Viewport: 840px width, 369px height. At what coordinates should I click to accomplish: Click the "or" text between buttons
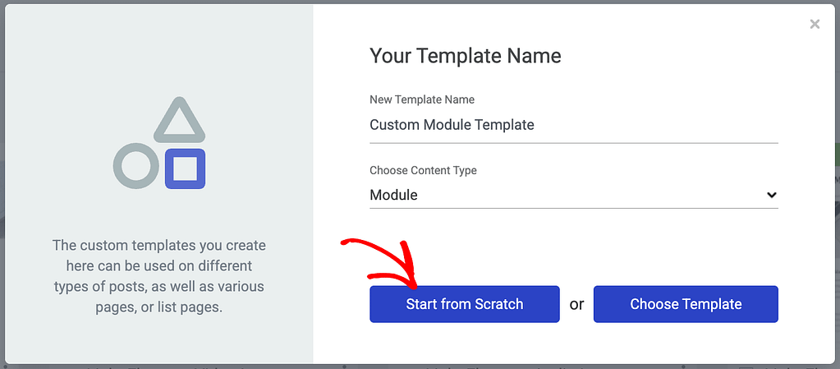click(576, 305)
